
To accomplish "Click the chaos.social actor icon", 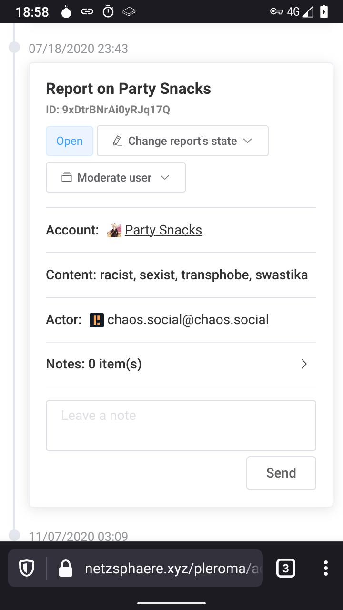I will pyautogui.click(x=97, y=320).
